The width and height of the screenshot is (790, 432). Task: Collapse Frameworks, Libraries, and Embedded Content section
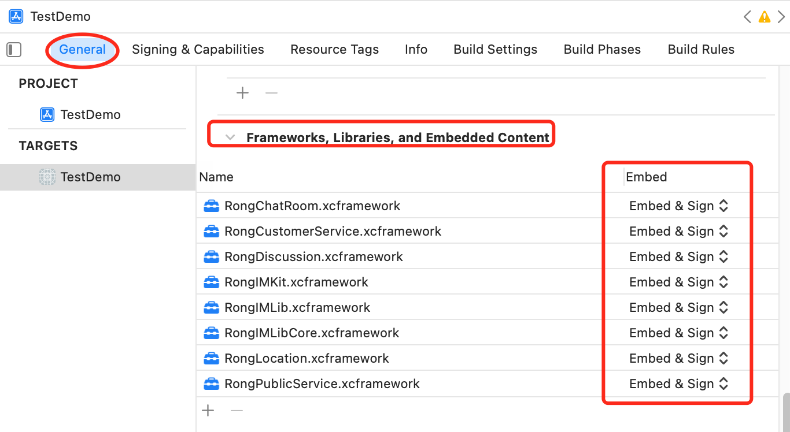click(x=231, y=137)
